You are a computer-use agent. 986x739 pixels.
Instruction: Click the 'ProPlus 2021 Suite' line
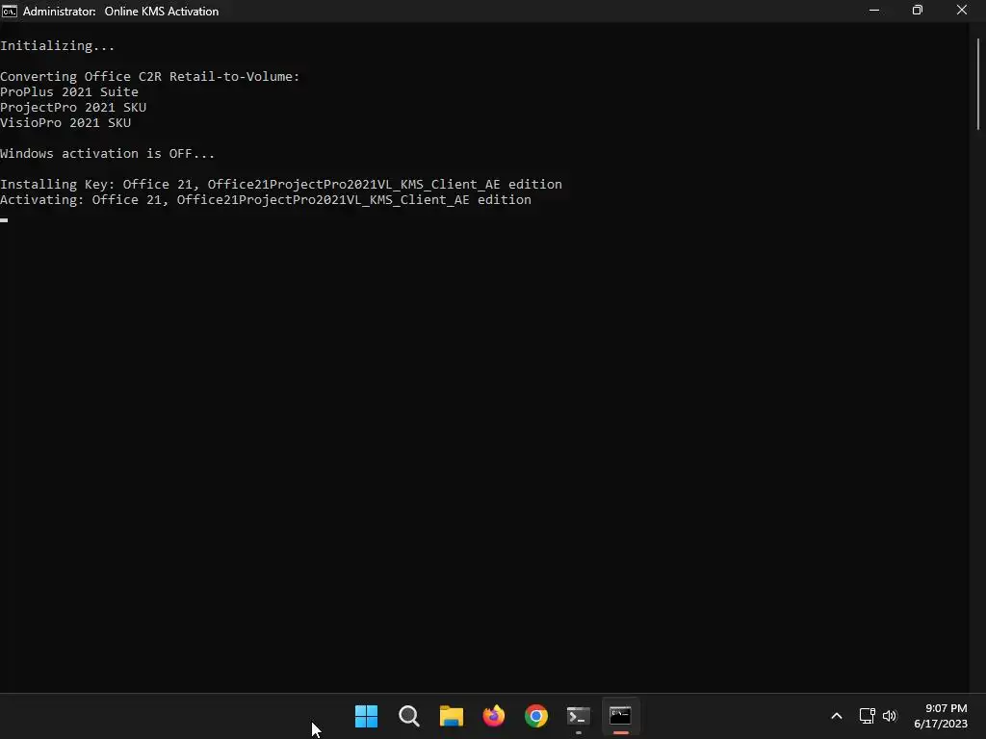pyautogui.click(x=69, y=91)
